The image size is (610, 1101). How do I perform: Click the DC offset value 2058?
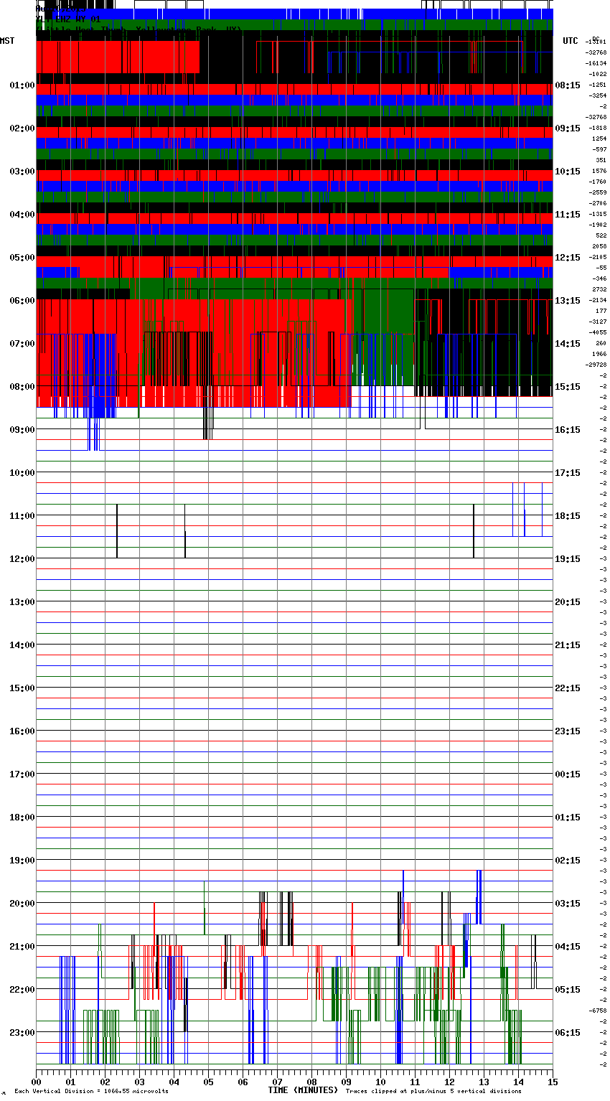pos(600,246)
